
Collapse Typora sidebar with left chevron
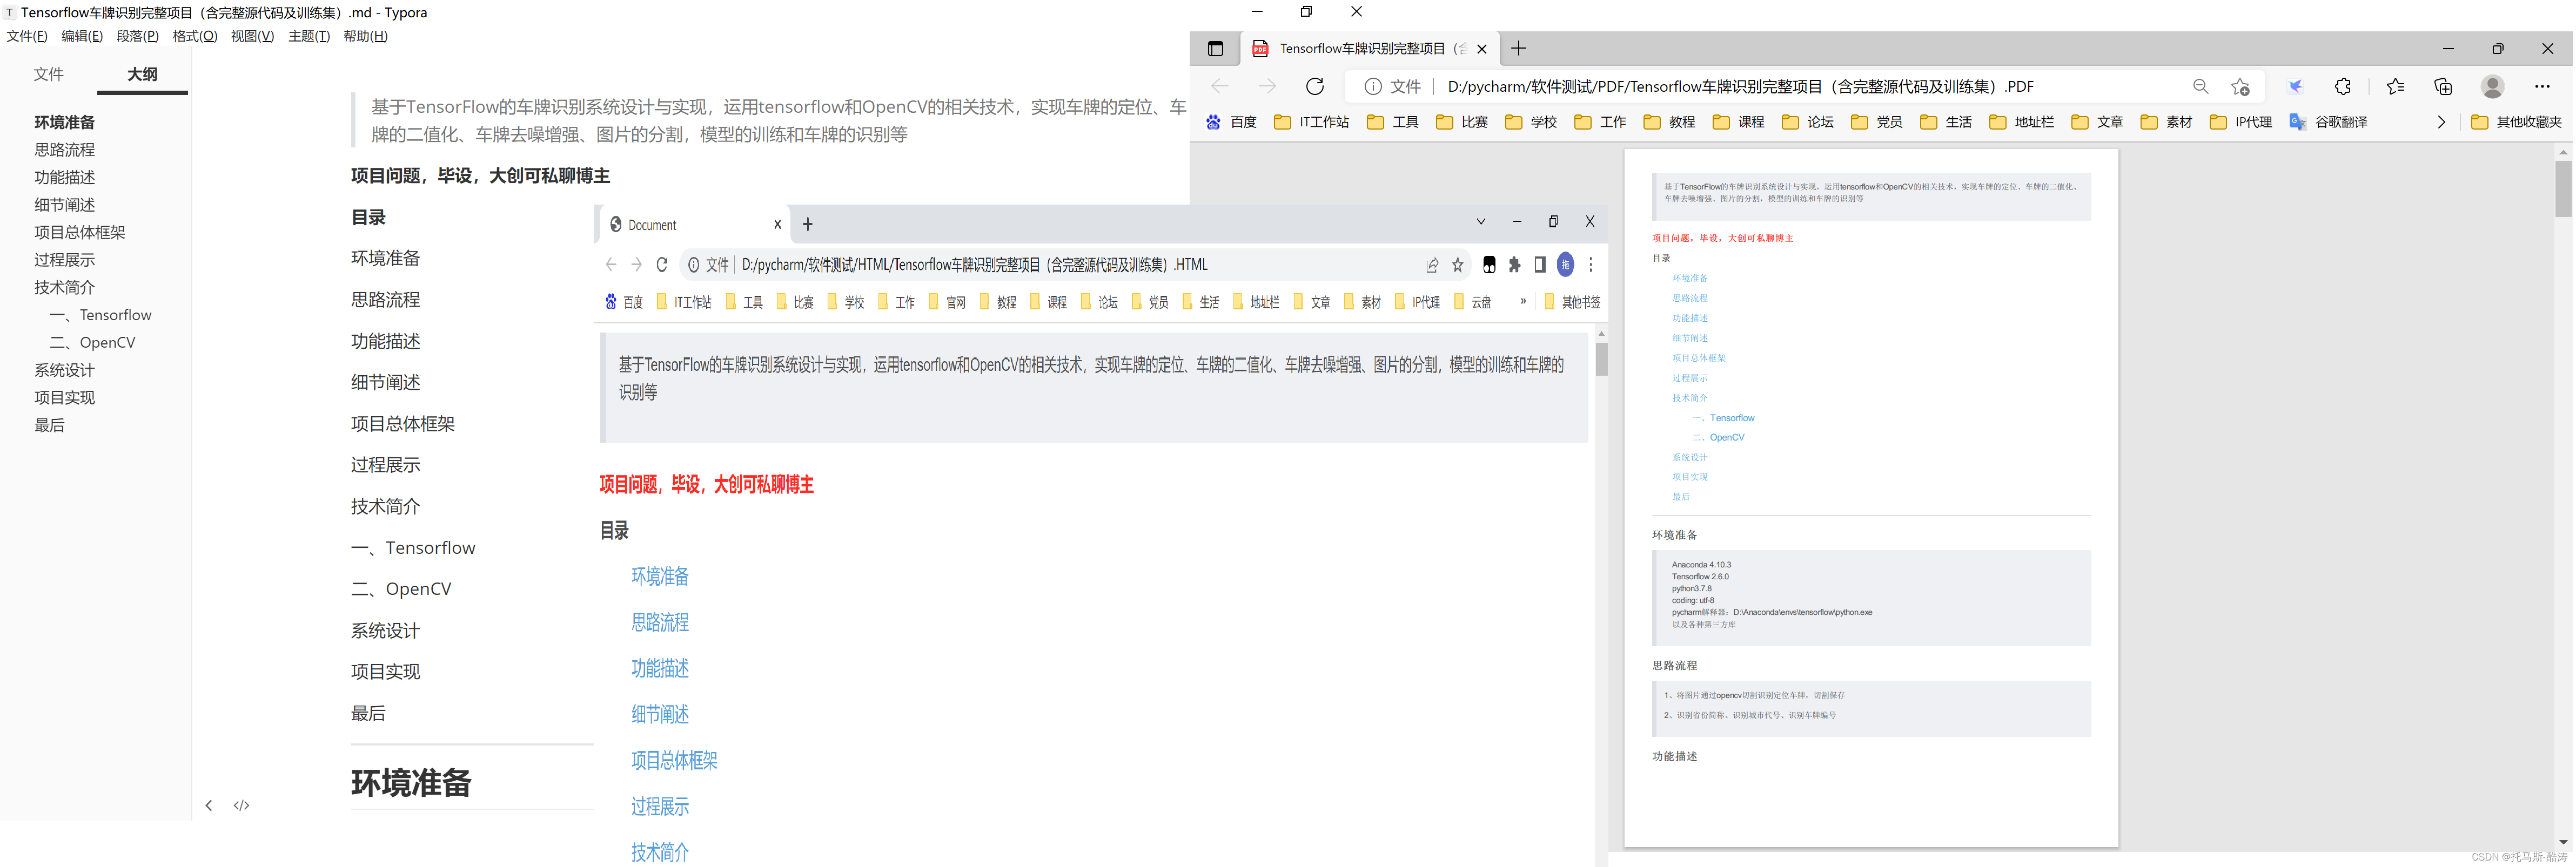pyautogui.click(x=209, y=805)
